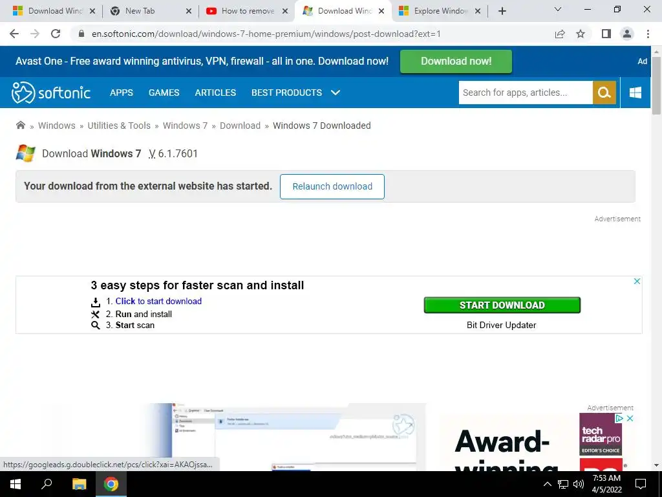Viewport: 662px width, 497px height.
Task: Open Windows Start menu
Action: (16, 484)
